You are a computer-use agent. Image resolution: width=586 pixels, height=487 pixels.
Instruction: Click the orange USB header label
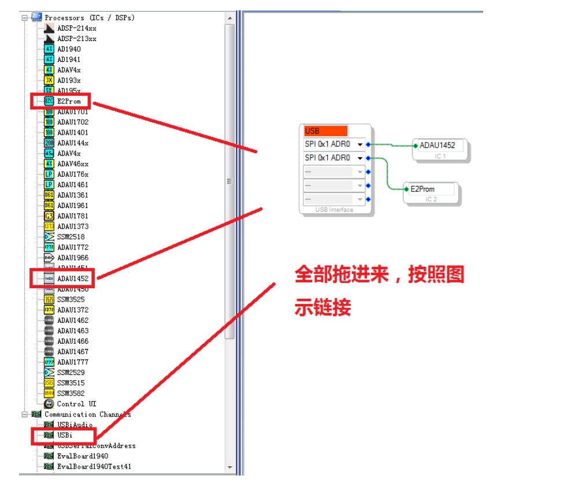(x=325, y=131)
